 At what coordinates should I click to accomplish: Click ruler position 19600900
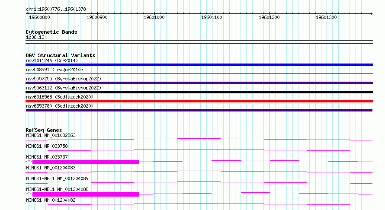pos(97,17)
